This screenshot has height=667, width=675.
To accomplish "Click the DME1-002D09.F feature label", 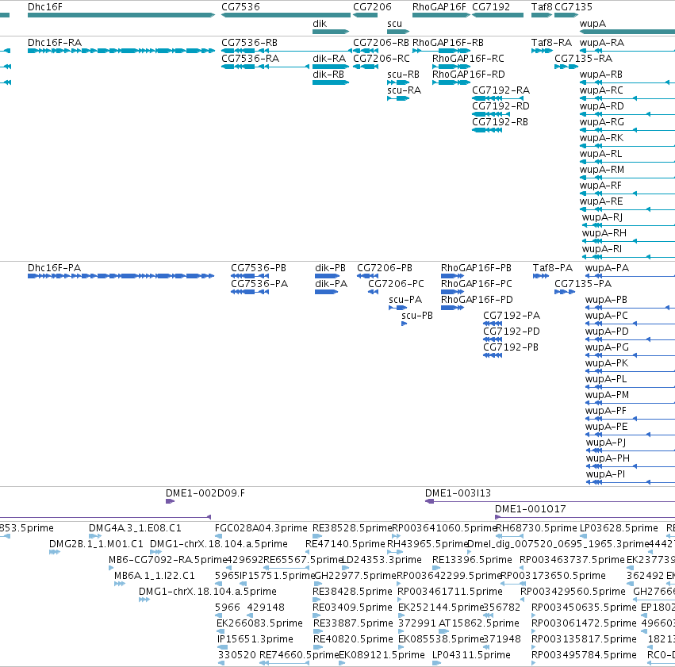I will pos(205,493).
